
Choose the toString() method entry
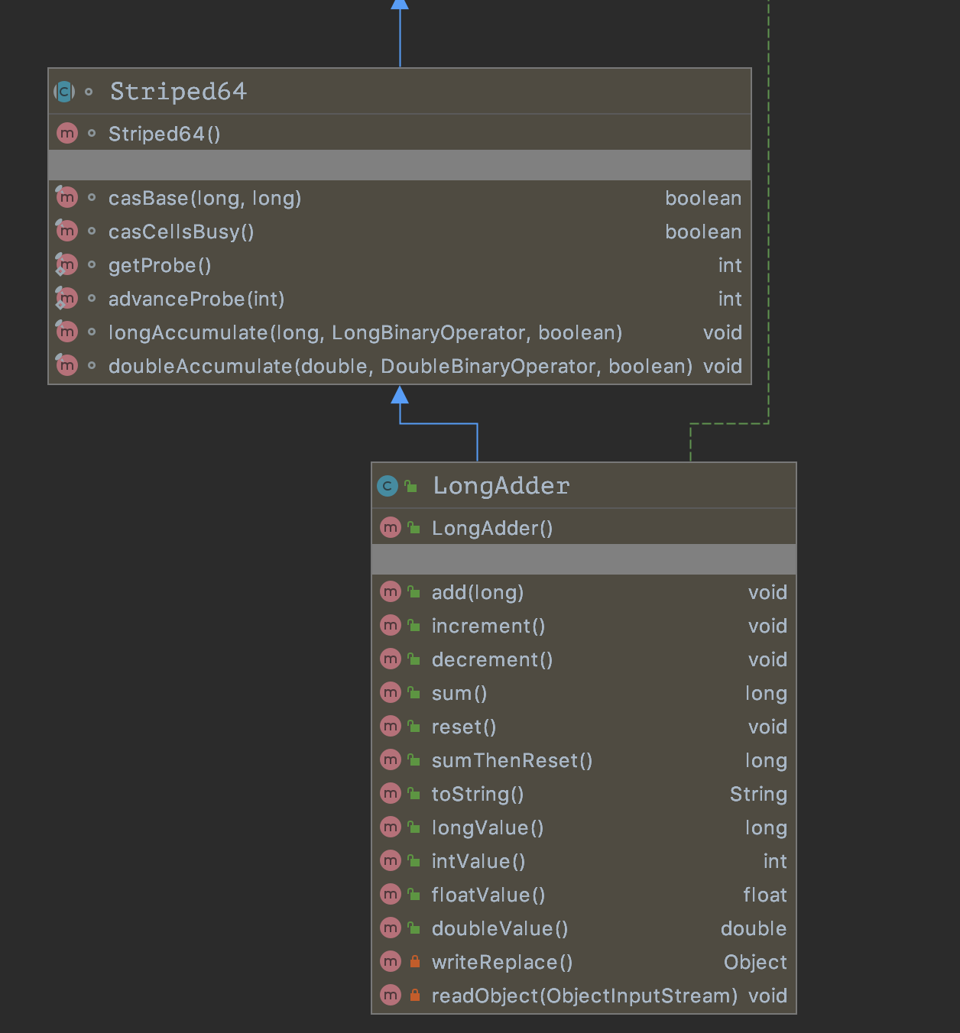pos(477,795)
